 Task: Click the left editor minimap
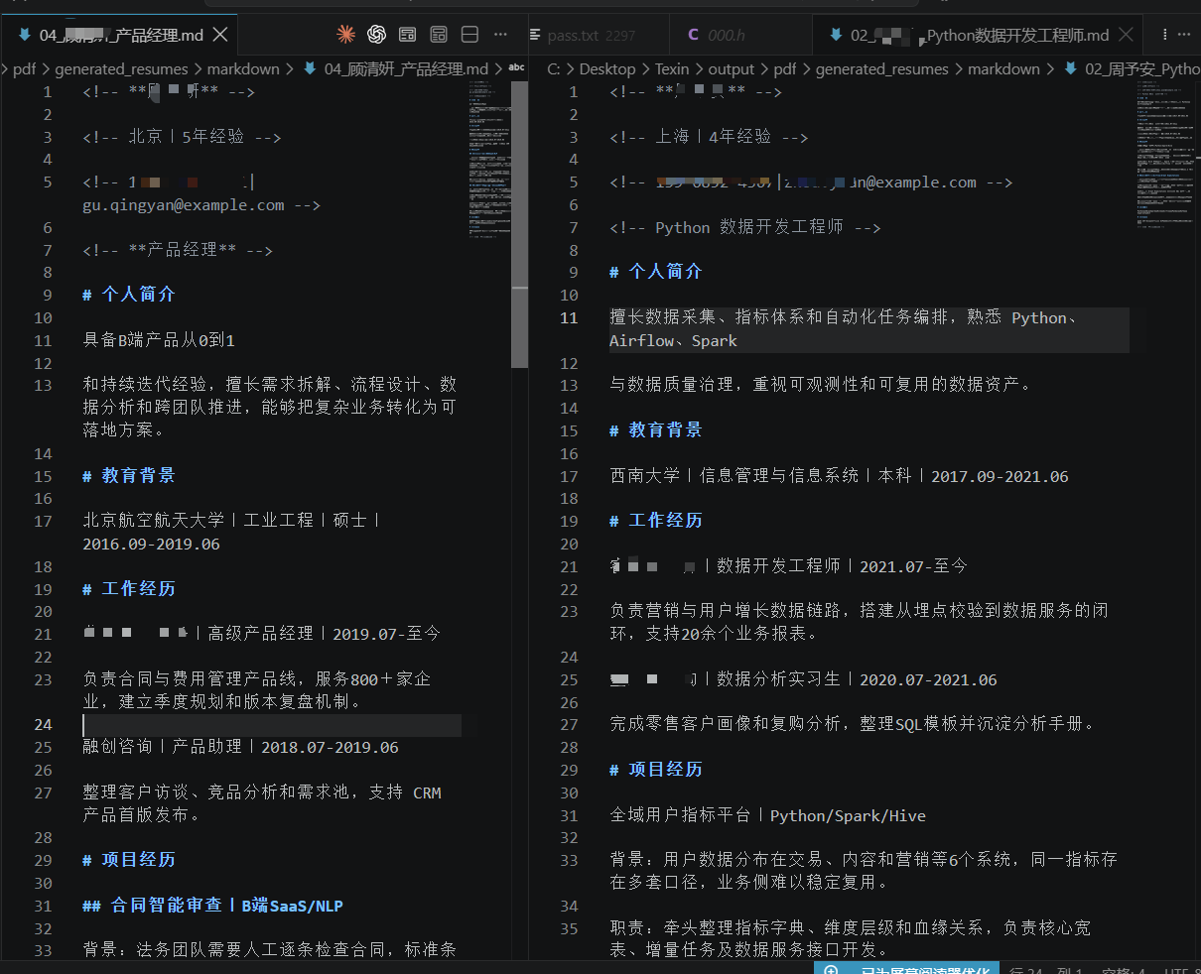click(x=487, y=159)
